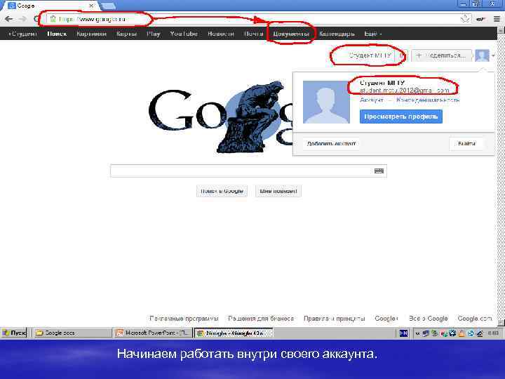Go back with the browser back arrow
505x379 pixels.
(x=8, y=19)
